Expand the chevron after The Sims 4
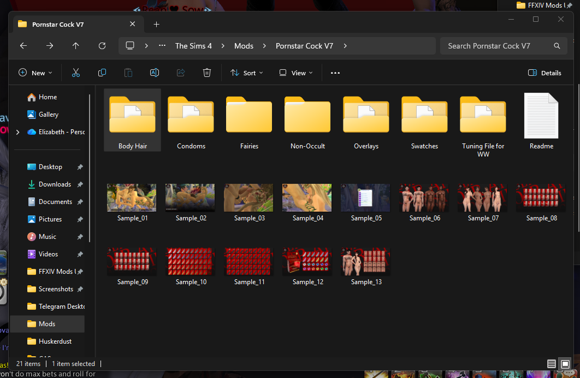Image resolution: width=580 pixels, height=378 pixels. click(223, 46)
